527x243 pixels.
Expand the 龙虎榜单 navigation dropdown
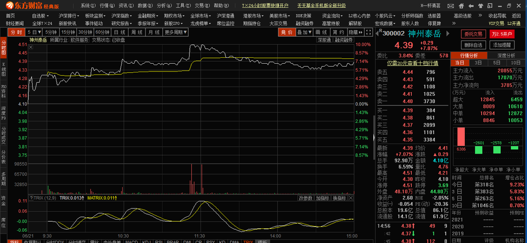(201, 23)
